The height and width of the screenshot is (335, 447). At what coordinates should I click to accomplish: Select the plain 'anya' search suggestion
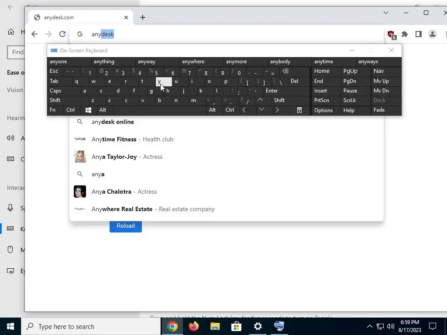[x=227, y=174]
